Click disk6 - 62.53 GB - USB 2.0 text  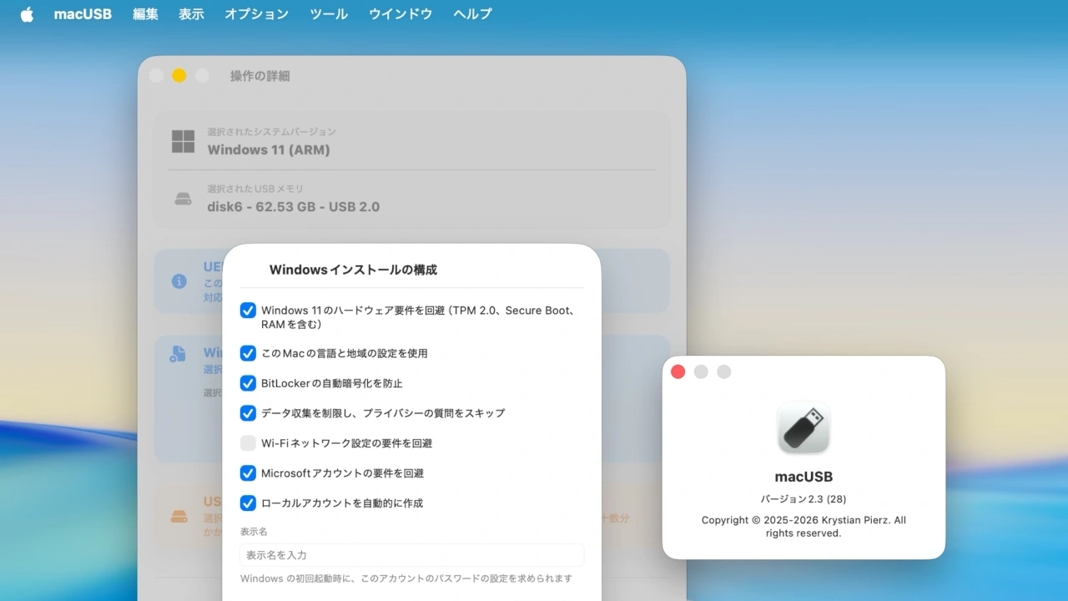(x=294, y=206)
